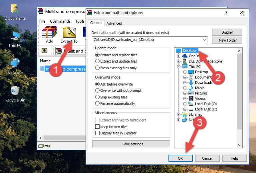Click the Help button

click(x=234, y=158)
